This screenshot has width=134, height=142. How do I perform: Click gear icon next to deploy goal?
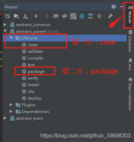pos(24,98)
